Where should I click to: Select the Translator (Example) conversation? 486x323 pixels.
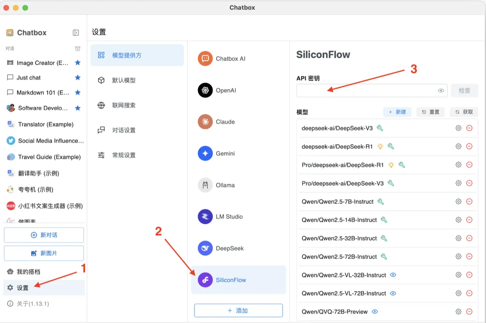pos(44,124)
